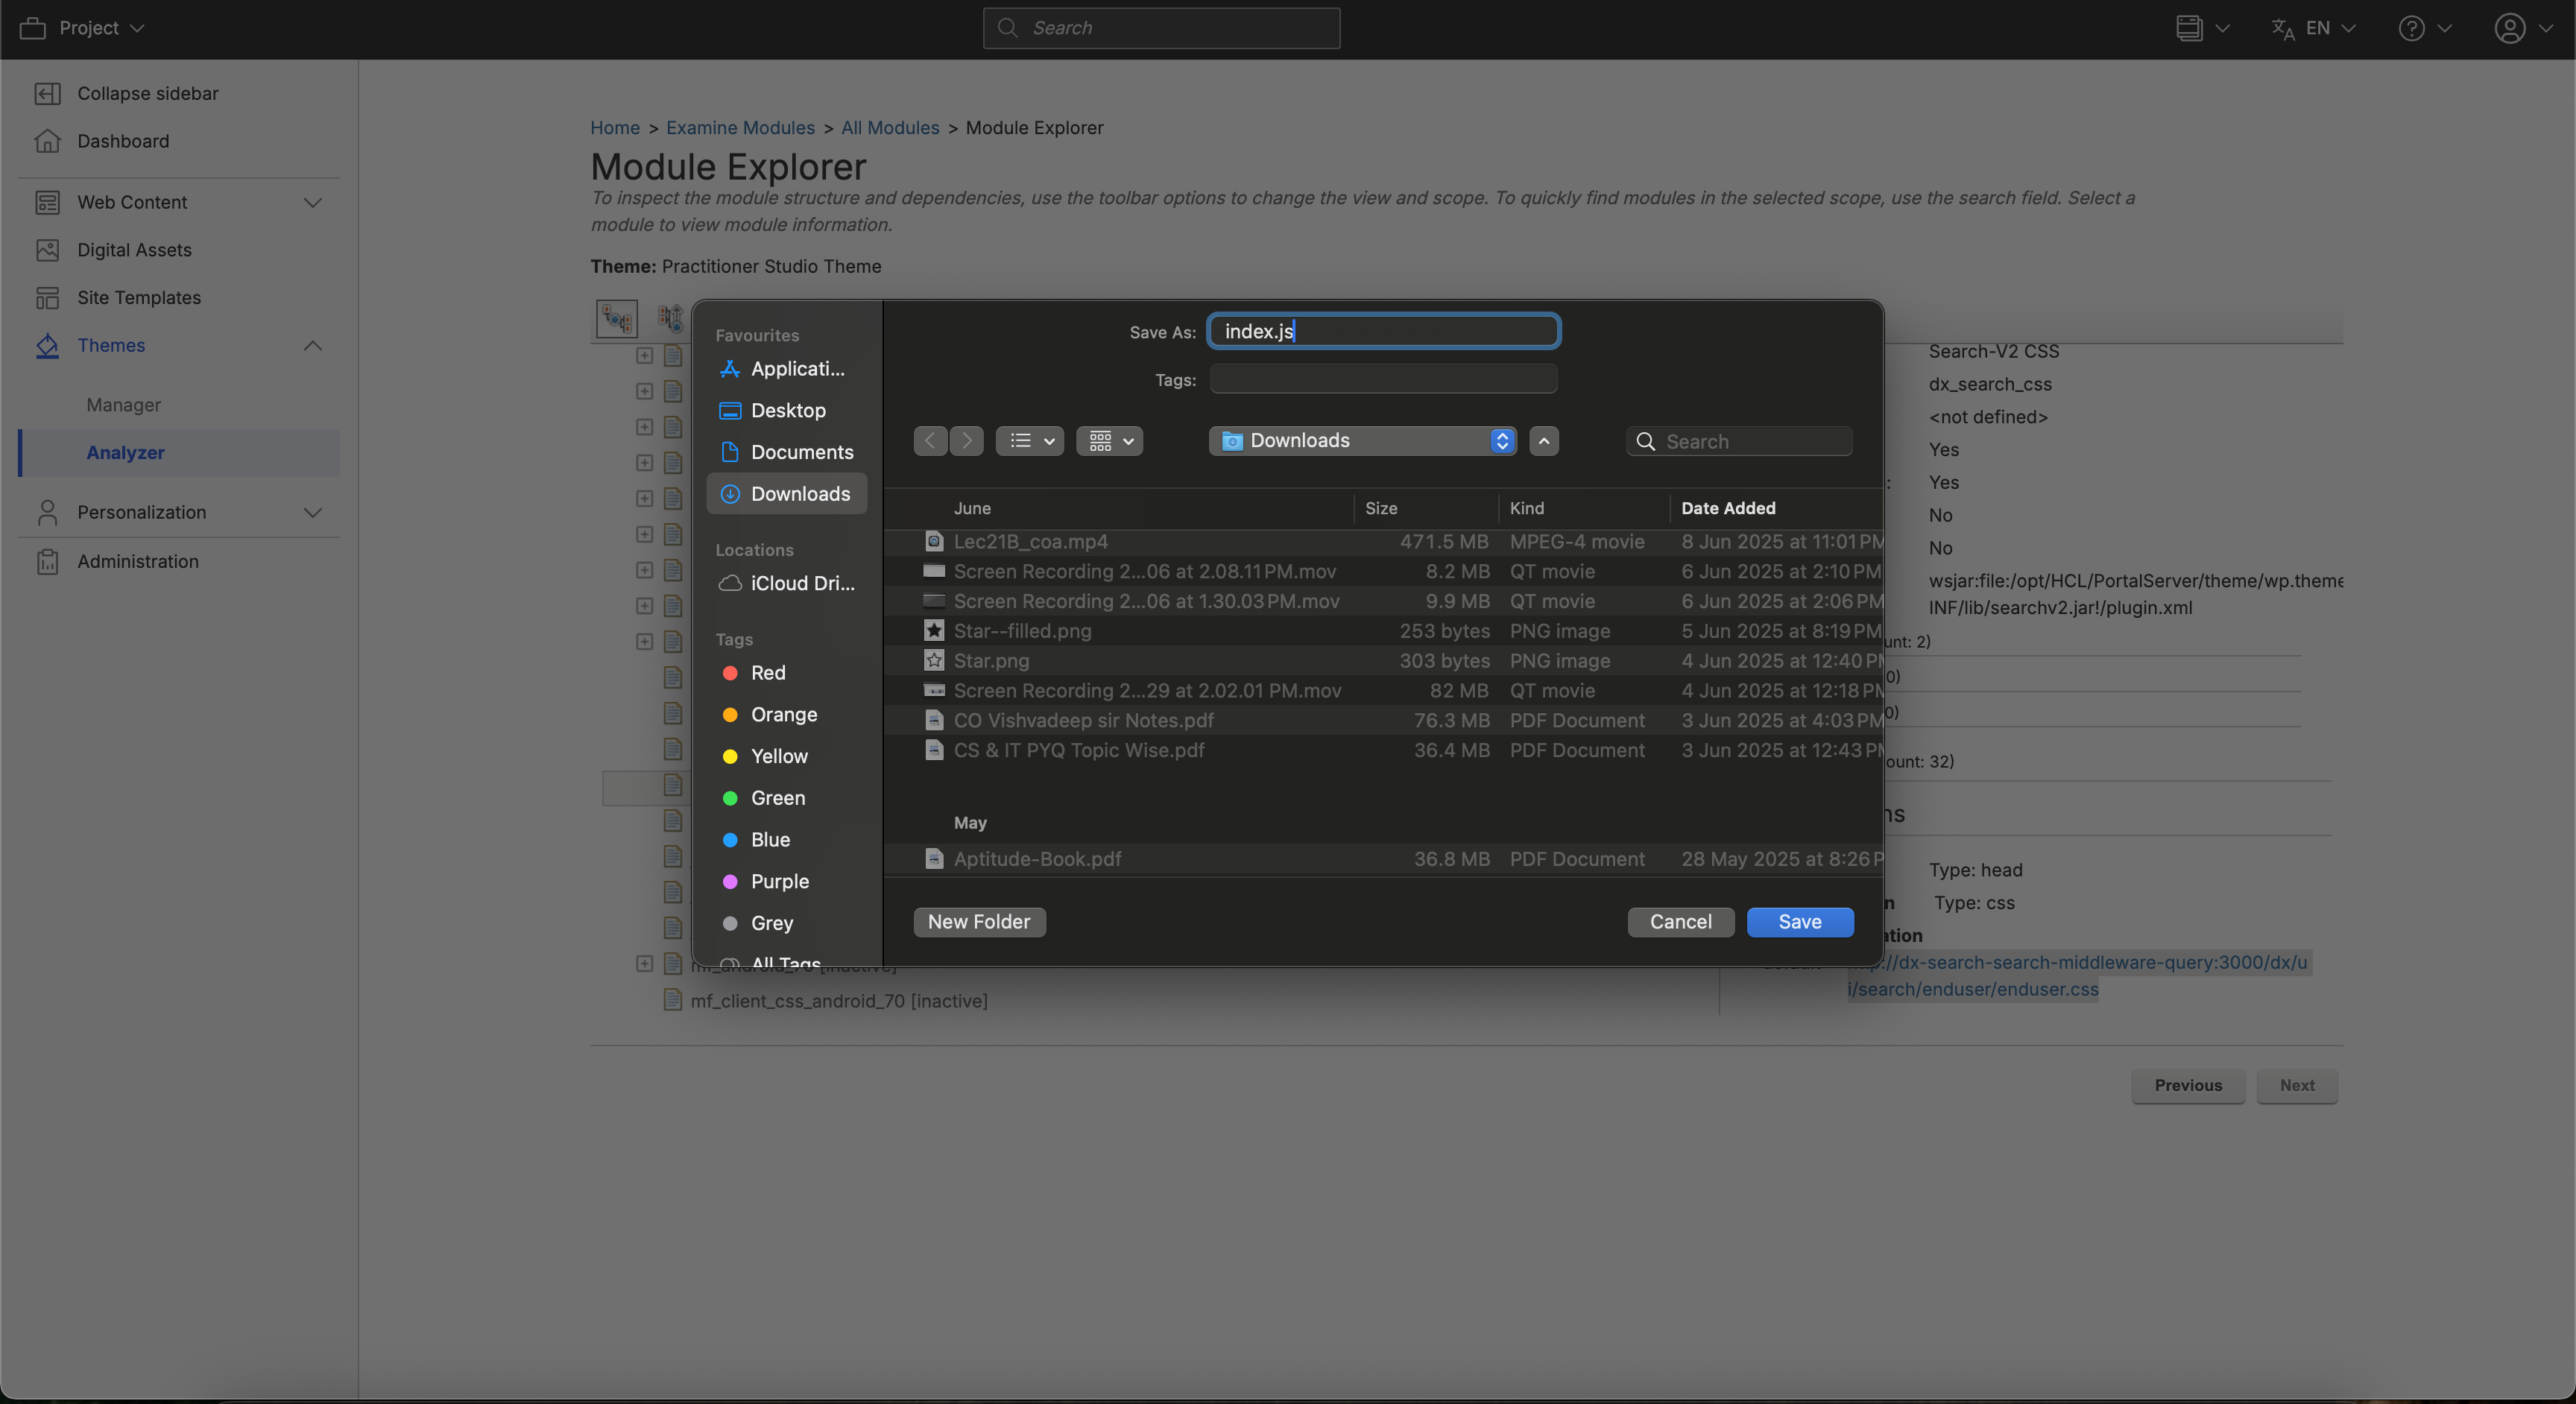Click the Administration sidebar icon
This screenshot has width=2576, height=1404.
(47, 562)
